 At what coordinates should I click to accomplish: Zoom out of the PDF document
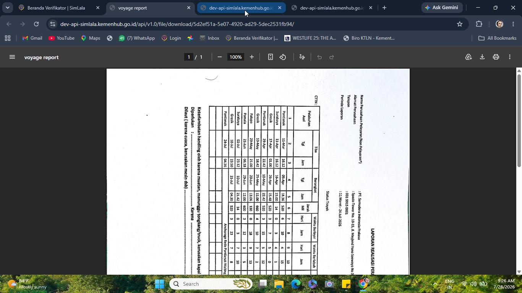coord(220,57)
